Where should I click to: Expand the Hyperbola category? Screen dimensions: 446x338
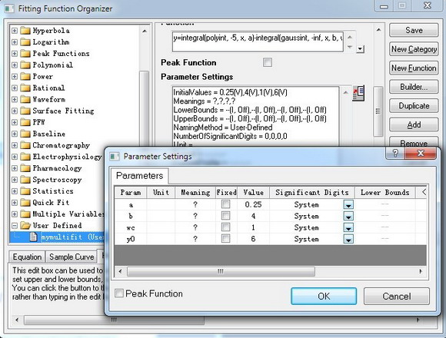pyautogui.click(x=15, y=31)
